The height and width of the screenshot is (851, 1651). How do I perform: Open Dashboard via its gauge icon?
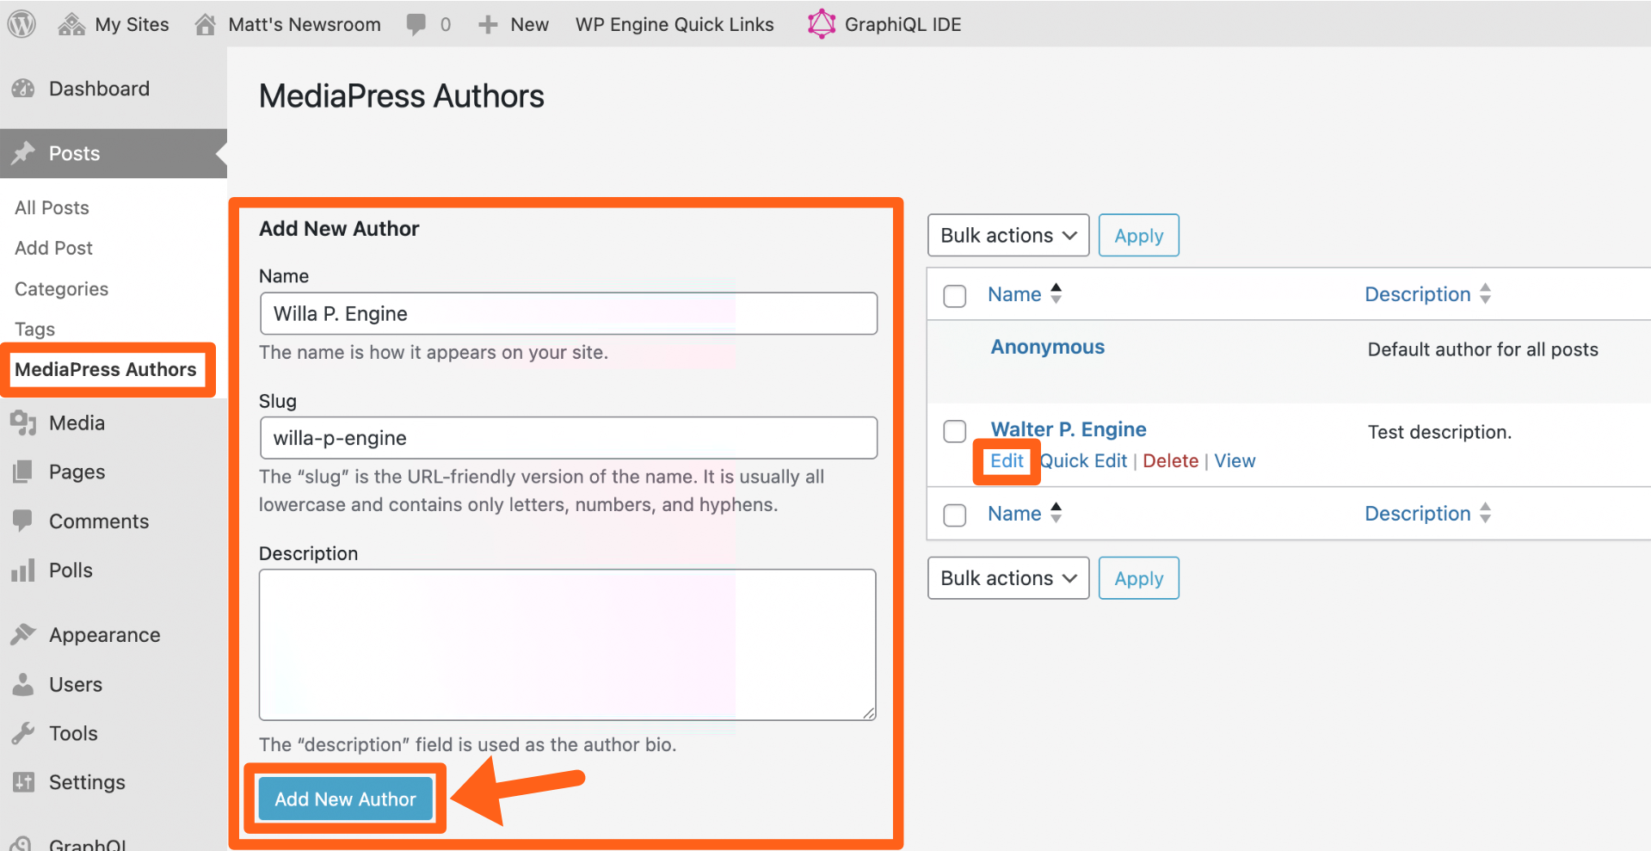(23, 89)
